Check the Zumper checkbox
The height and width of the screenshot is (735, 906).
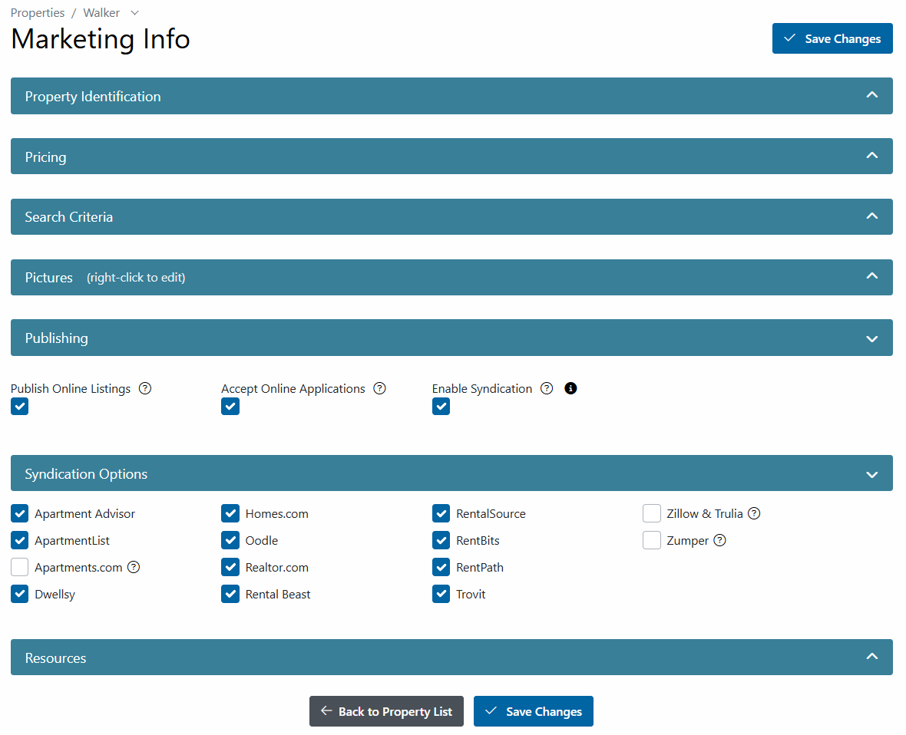tap(652, 540)
